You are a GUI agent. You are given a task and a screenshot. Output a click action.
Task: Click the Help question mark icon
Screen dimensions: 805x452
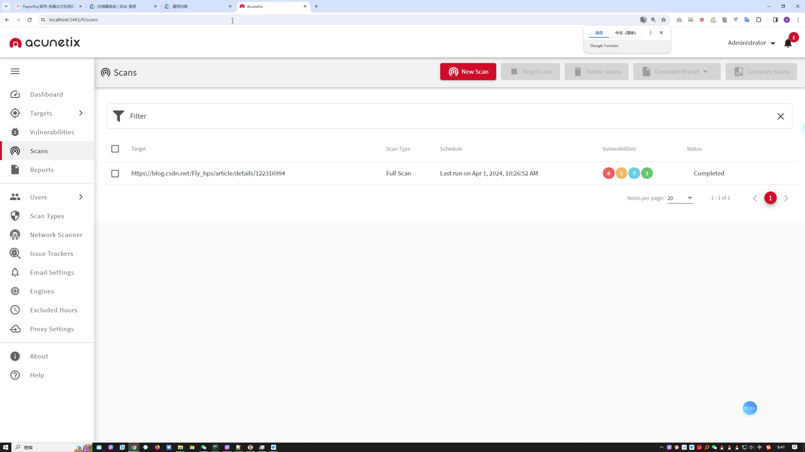(x=15, y=375)
